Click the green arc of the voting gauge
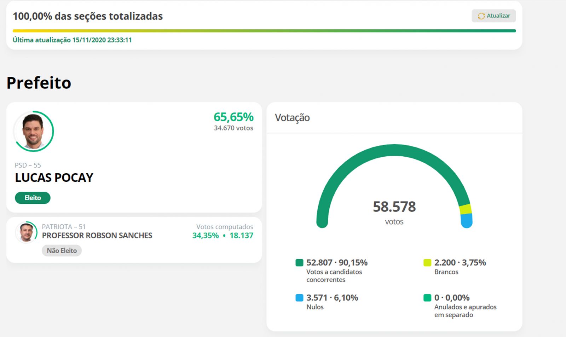566x337 pixels. pyautogui.click(x=394, y=150)
